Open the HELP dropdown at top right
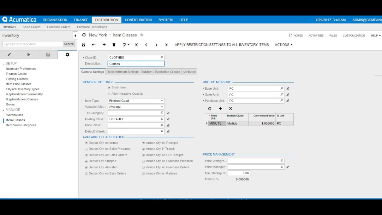 pos(376,36)
